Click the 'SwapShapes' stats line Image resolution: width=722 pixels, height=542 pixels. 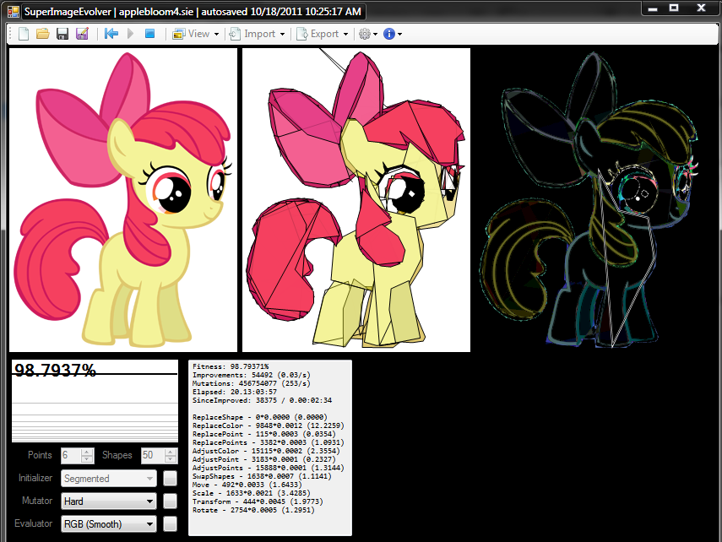262,477
